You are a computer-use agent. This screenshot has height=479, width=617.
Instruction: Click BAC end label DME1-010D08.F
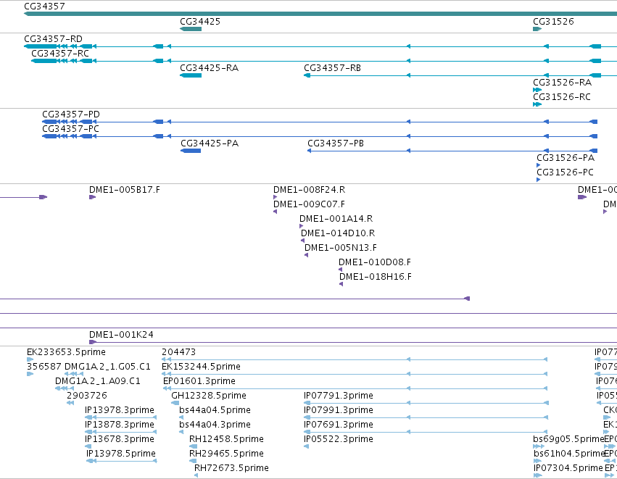[x=375, y=263]
